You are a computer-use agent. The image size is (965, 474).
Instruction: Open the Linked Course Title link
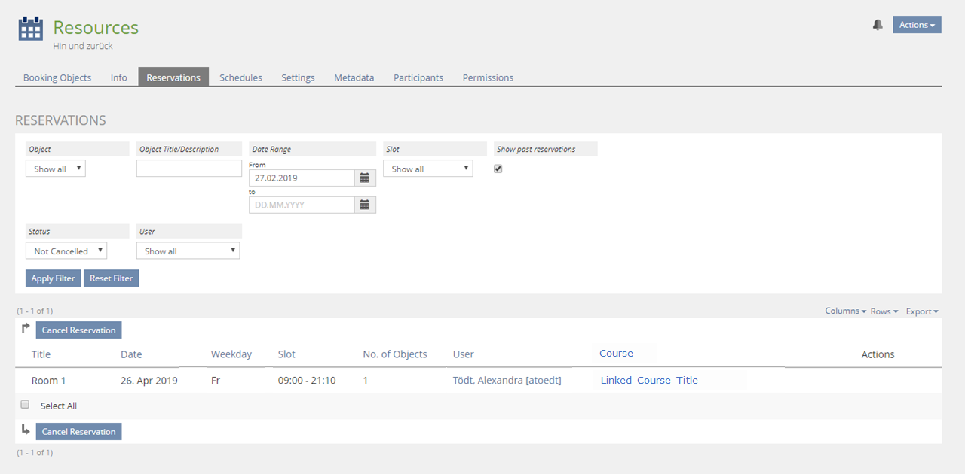[649, 381]
